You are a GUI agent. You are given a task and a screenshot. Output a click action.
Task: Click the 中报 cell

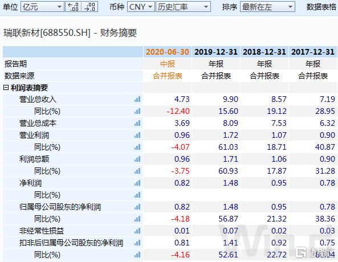click(x=168, y=64)
